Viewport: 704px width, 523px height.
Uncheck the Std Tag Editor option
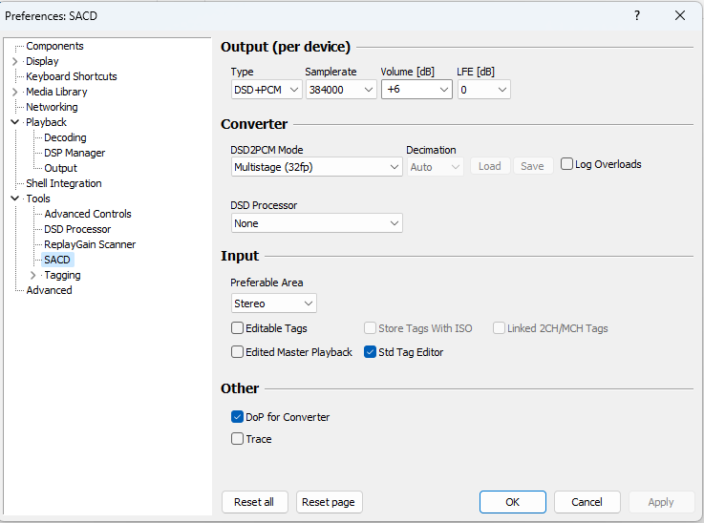371,352
